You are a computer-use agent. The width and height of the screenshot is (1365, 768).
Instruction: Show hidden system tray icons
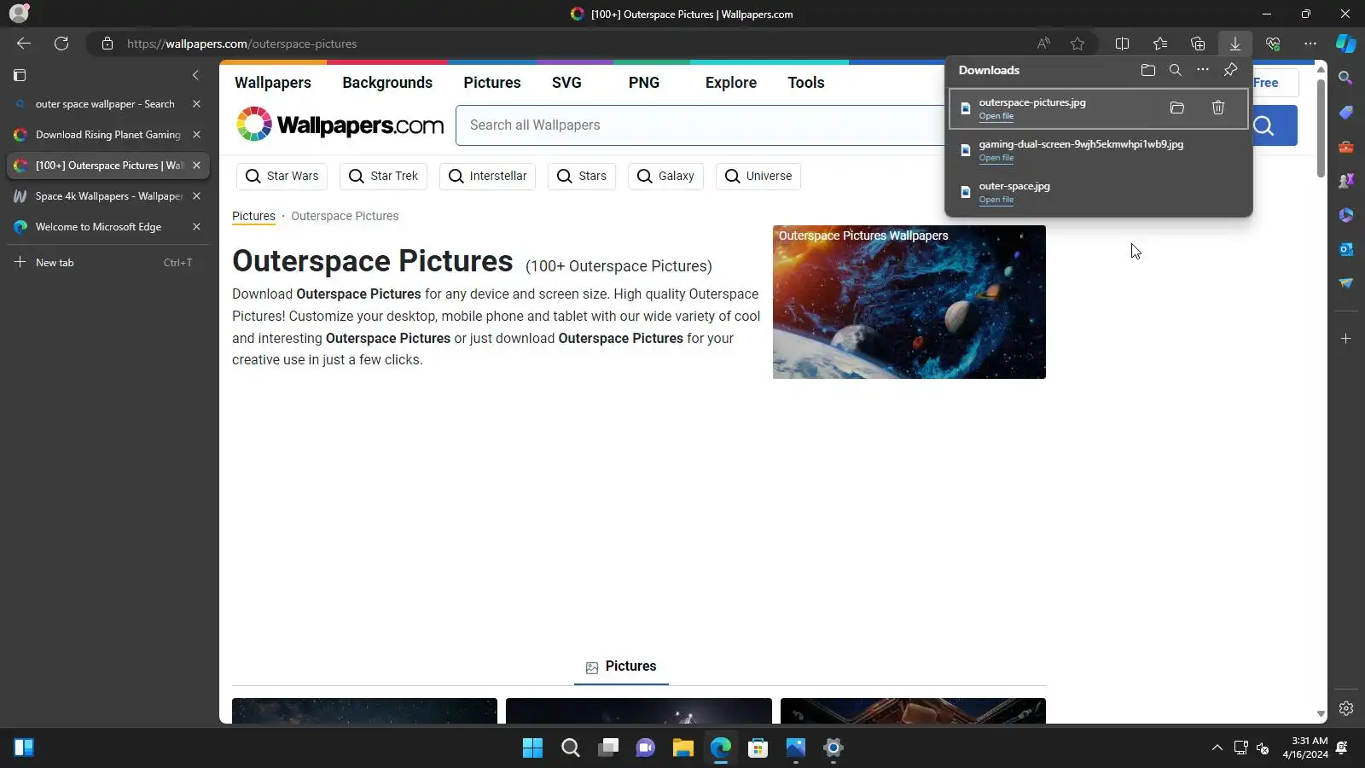point(1217,748)
